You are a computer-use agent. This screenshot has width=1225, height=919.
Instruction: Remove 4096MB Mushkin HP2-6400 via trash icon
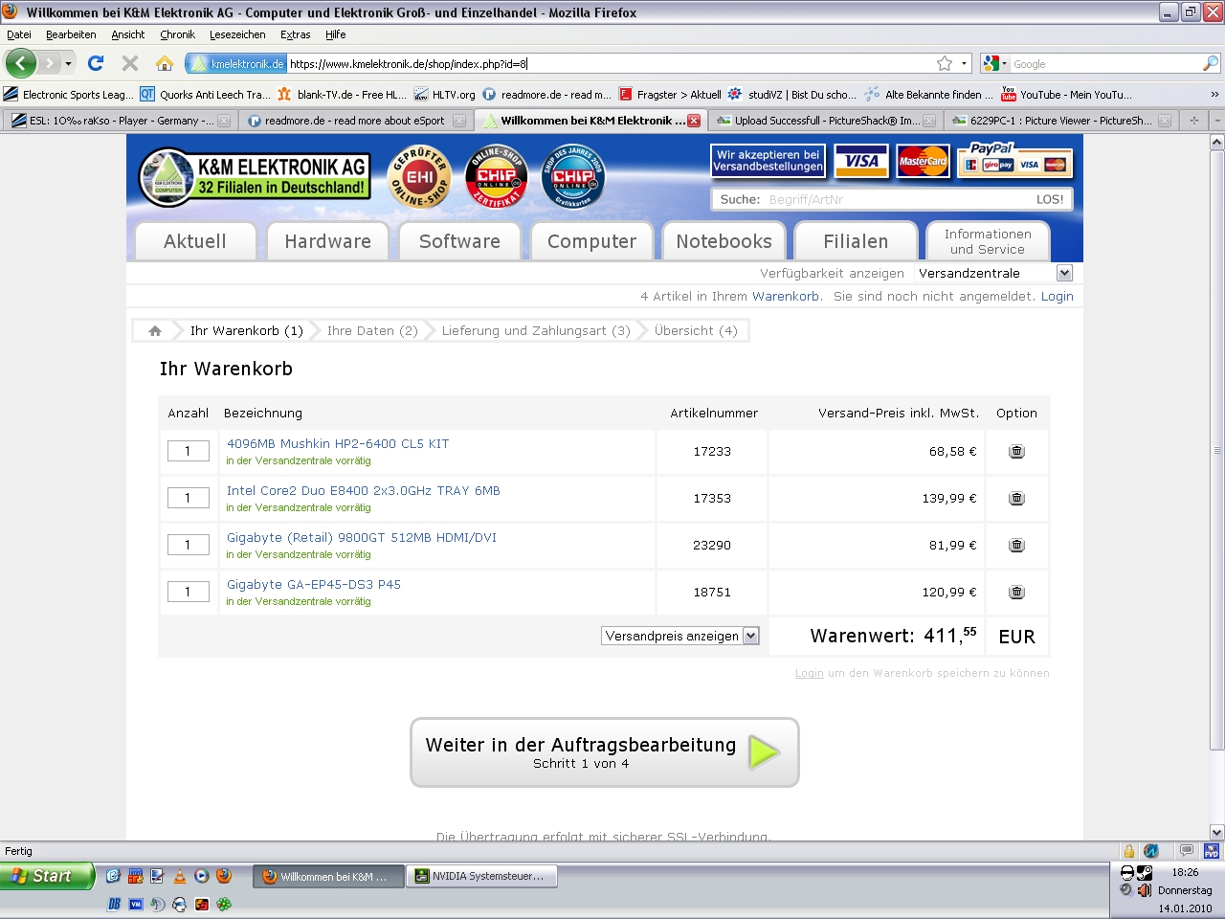pos(1016,451)
